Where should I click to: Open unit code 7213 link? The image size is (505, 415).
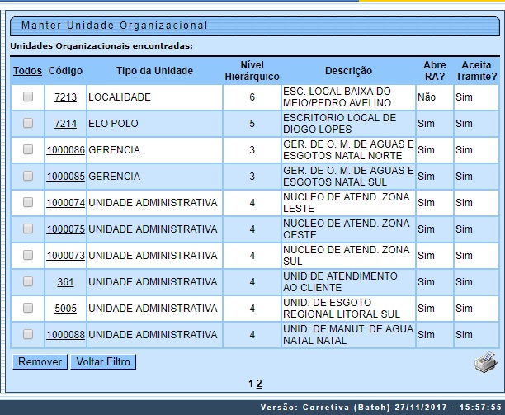[x=66, y=97]
